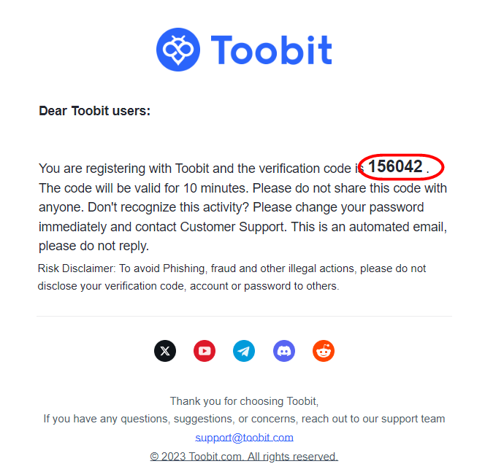Click the "Thank you for choosing Toobit" line
The width and height of the screenshot is (485, 472).
pos(244,401)
